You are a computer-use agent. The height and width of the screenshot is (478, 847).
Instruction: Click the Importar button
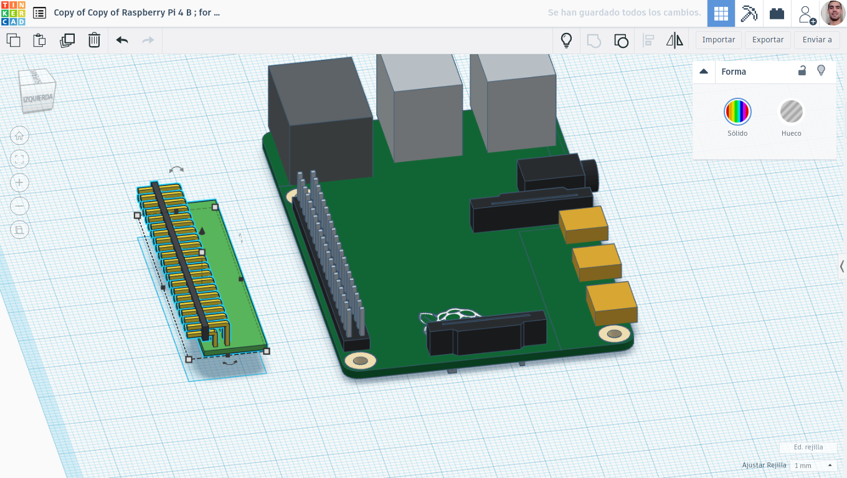(x=719, y=40)
